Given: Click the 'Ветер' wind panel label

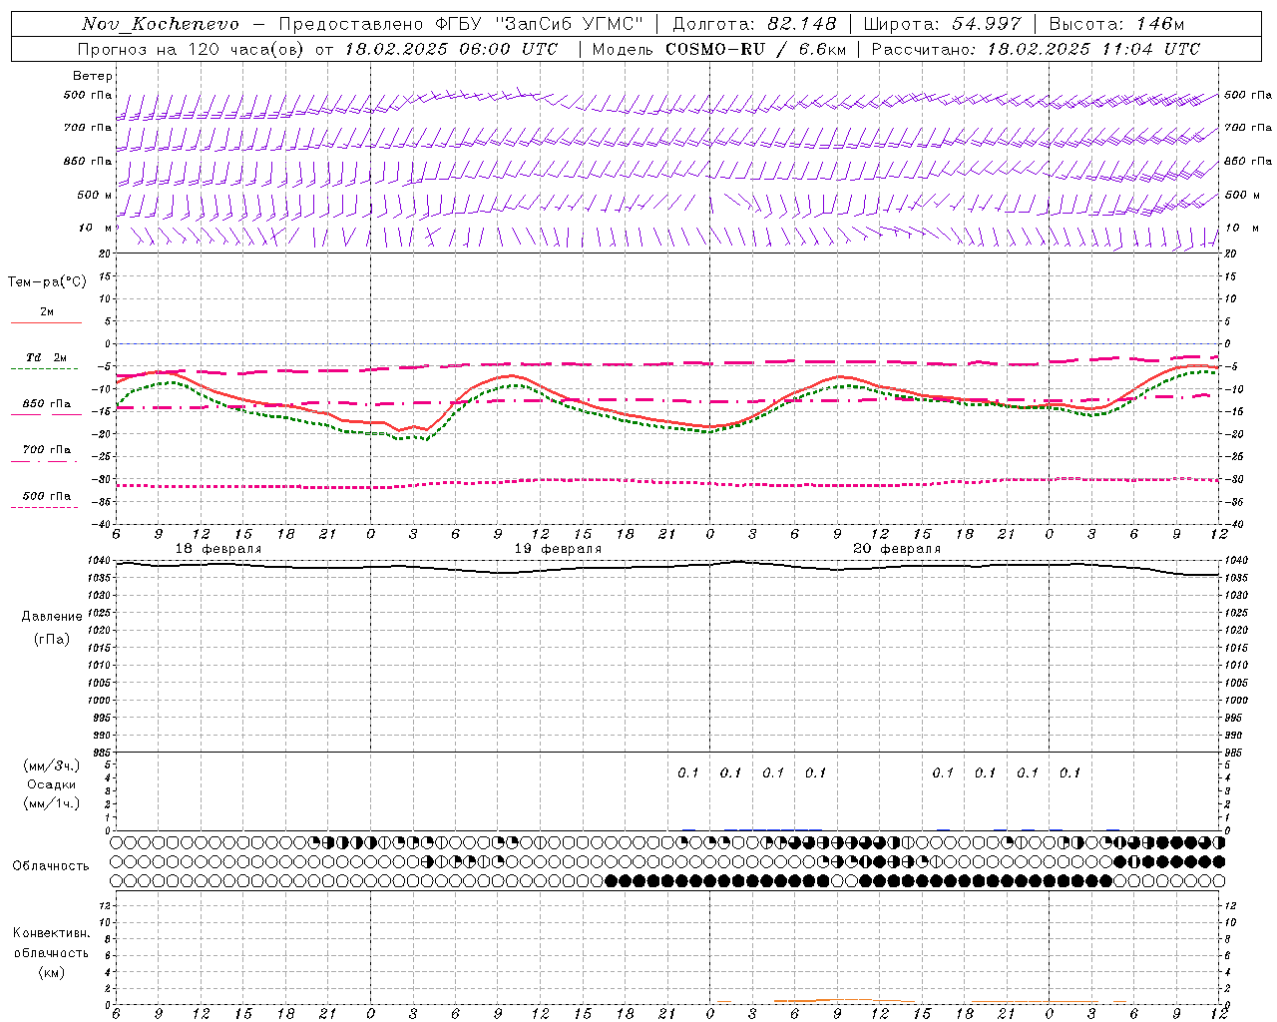Looking at the screenshot, I should tap(92, 76).
